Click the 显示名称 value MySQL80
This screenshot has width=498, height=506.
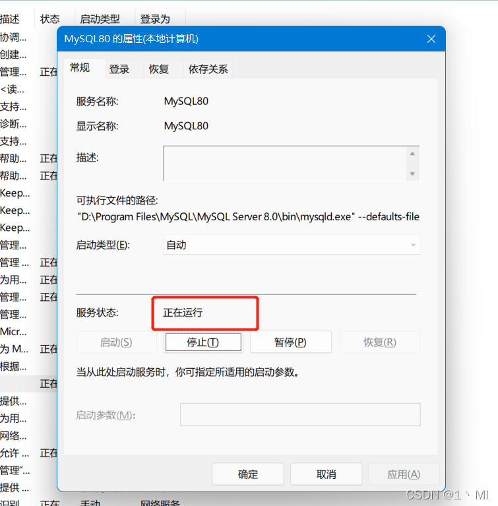(x=186, y=126)
